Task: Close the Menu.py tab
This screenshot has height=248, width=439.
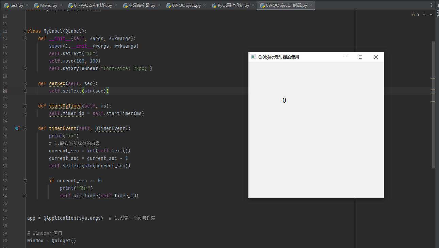Action: click(x=61, y=5)
